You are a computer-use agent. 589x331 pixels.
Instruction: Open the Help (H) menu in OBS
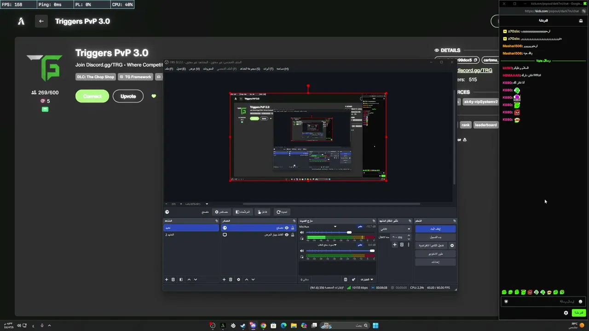pos(282,69)
